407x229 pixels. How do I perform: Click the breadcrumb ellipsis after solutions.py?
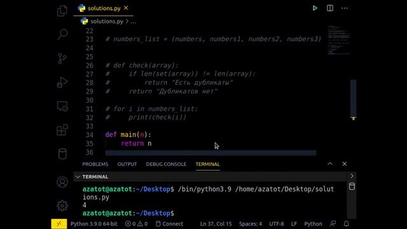tap(133, 22)
